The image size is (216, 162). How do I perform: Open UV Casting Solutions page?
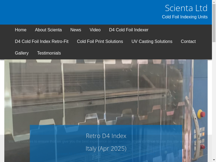click(x=152, y=42)
